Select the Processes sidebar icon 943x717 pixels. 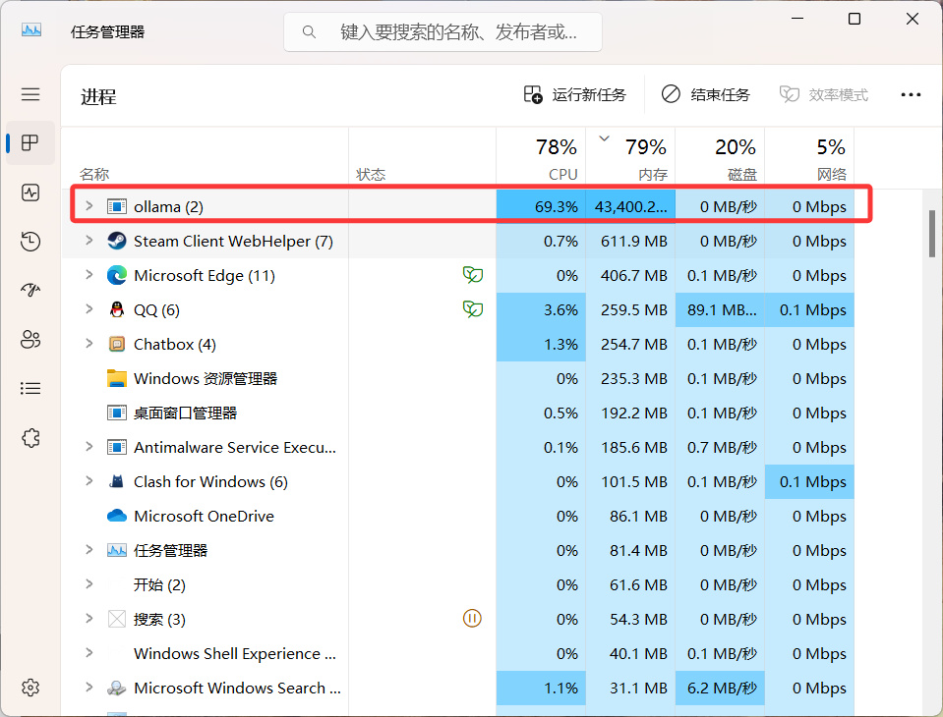[30, 143]
